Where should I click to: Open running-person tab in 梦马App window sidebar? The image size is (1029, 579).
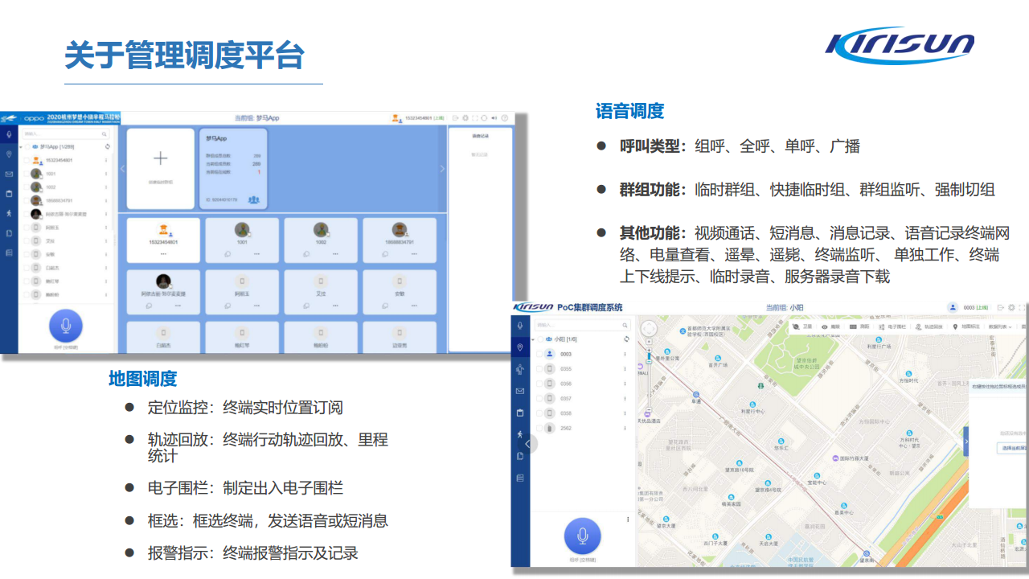click(9, 213)
